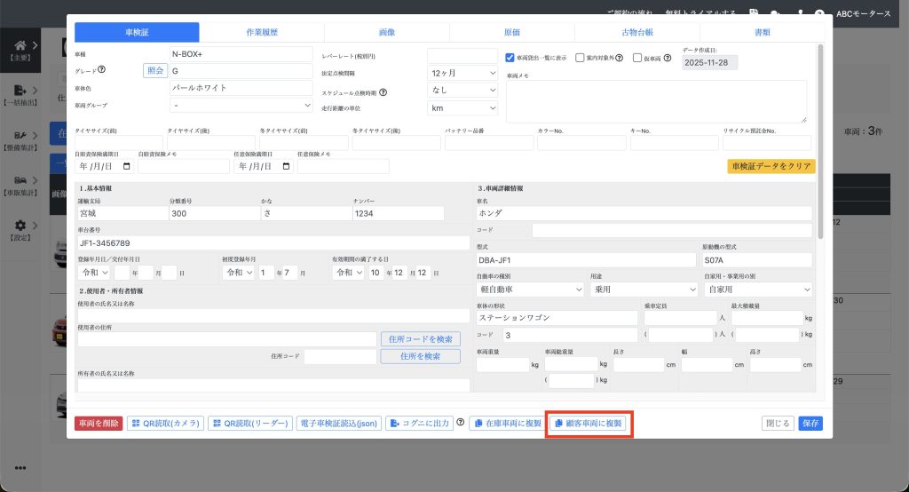Open the 古物台帳 tab
Viewport: 909px width, 492px height.
pos(636,32)
